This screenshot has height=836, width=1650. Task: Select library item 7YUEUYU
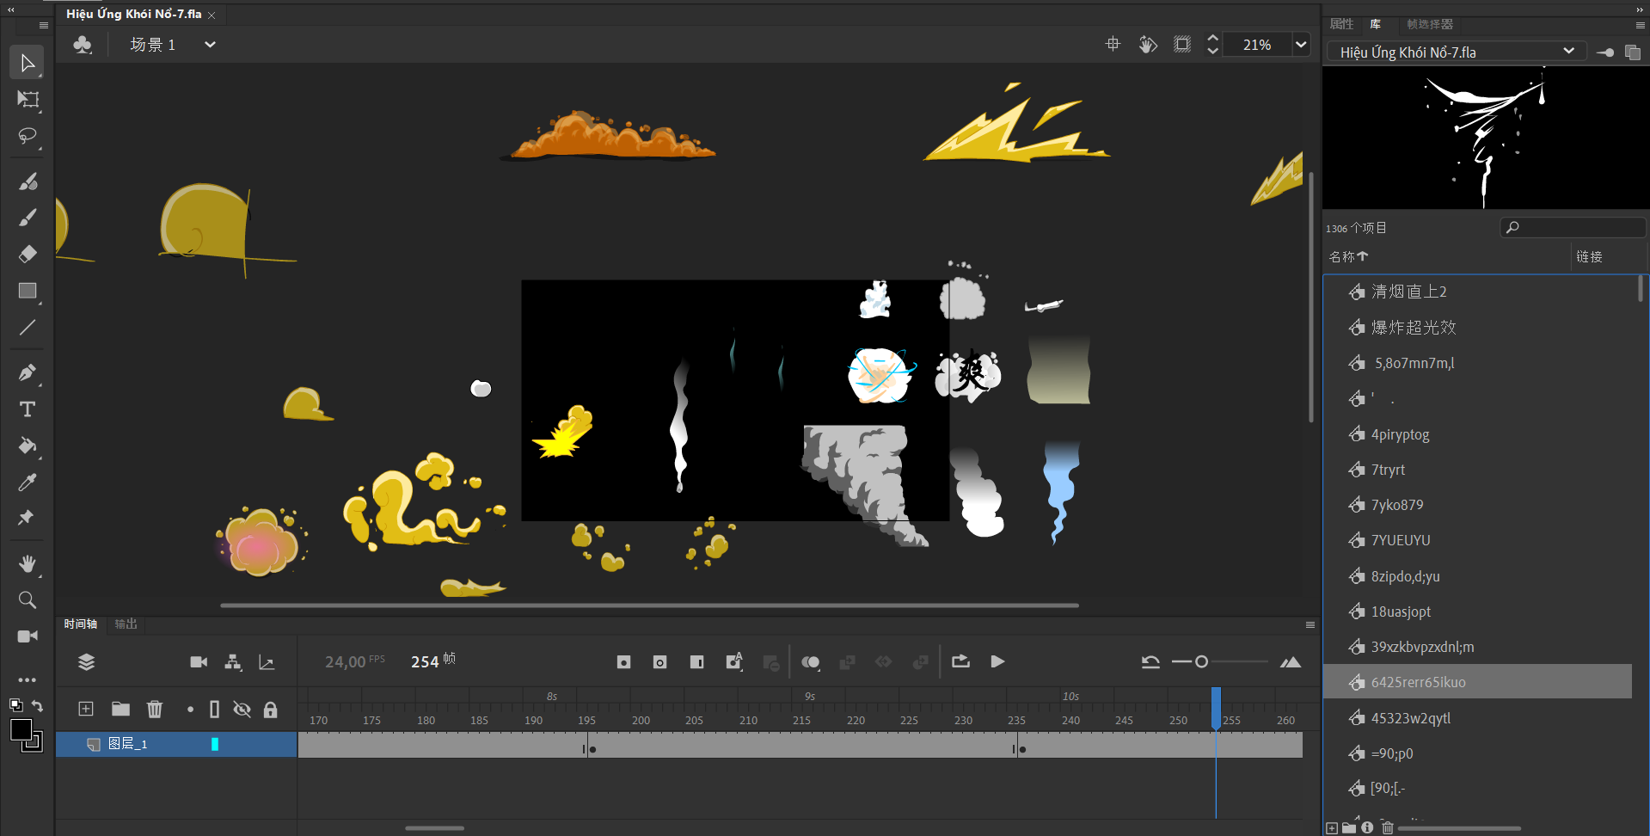[1401, 540]
